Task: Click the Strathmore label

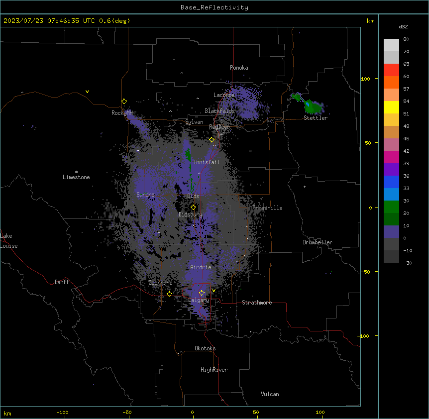Action: pyautogui.click(x=257, y=303)
